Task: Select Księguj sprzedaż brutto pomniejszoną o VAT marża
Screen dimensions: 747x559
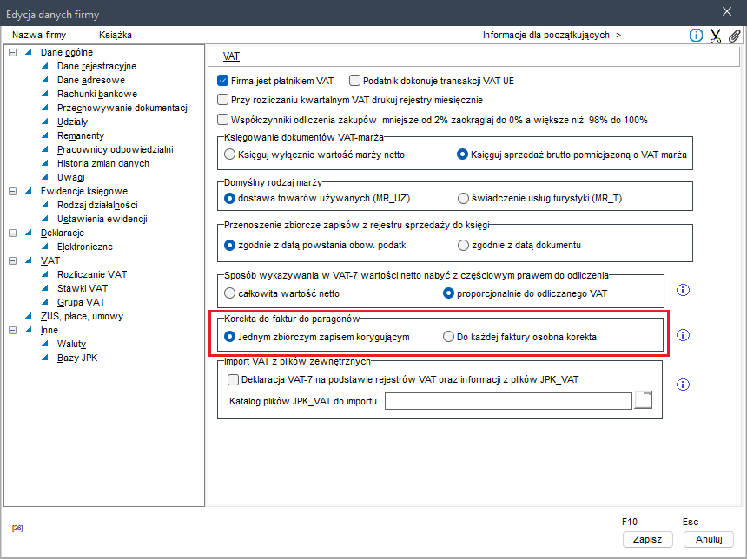Action: pos(462,155)
